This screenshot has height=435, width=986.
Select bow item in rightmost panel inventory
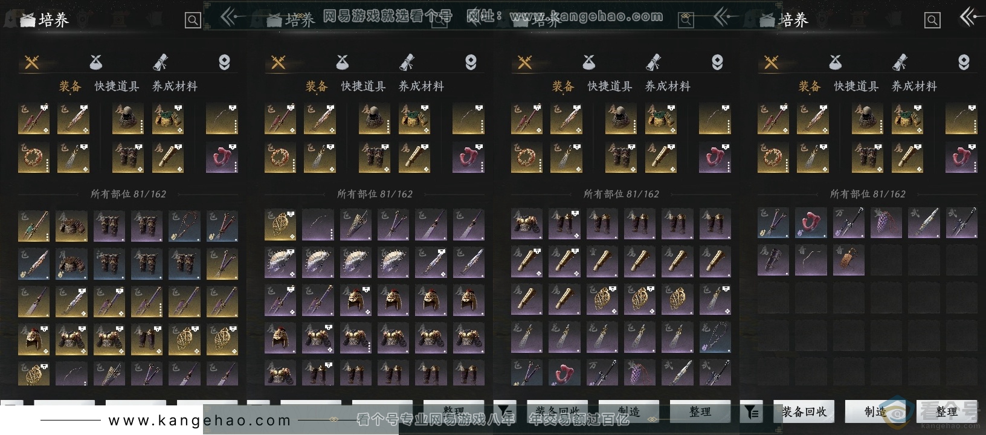pyautogui.click(x=811, y=260)
